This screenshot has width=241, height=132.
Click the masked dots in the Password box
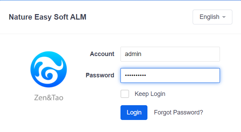click(135, 75)
